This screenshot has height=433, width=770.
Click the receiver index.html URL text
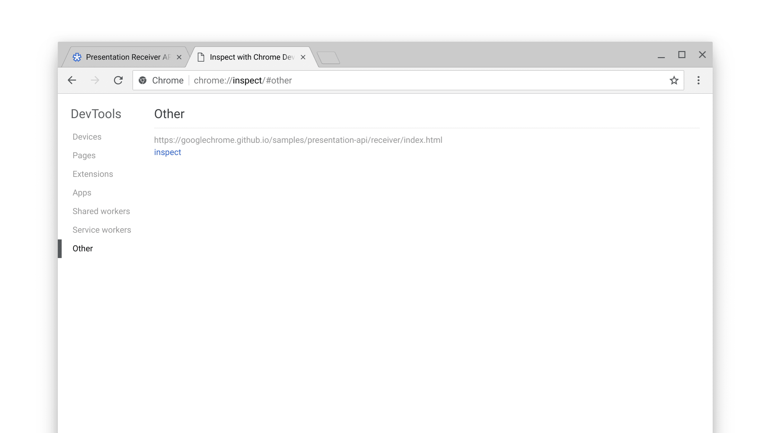coord(298,140)
